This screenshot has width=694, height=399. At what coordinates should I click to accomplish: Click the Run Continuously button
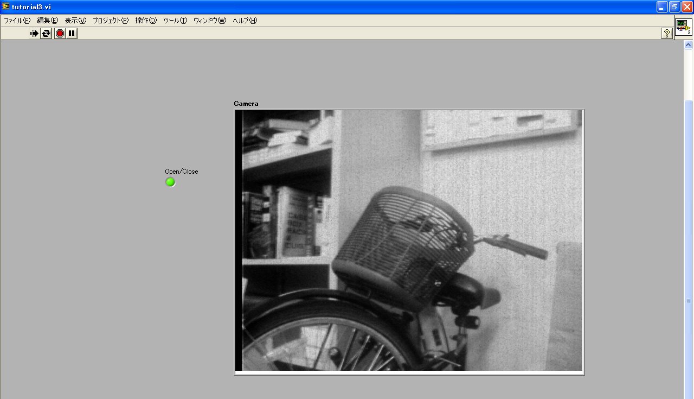[x=46, y=34]
